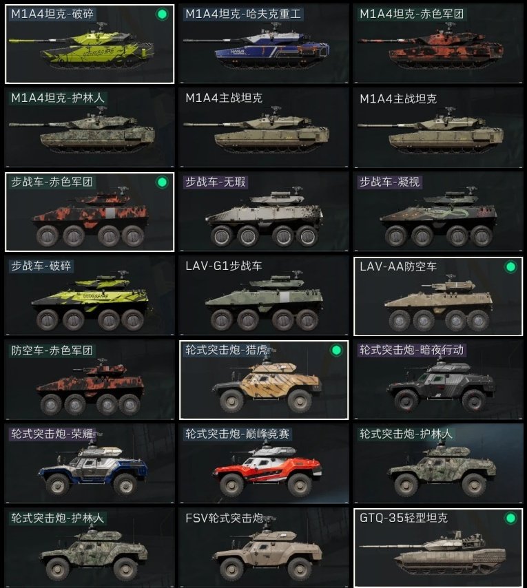Select the 轮式突击炮-暗夜行动 black vehicle
Screen dimensions: 527x588
(438, 380)
